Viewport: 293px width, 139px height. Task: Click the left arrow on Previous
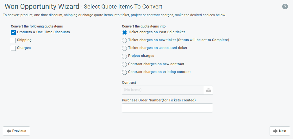9,131
